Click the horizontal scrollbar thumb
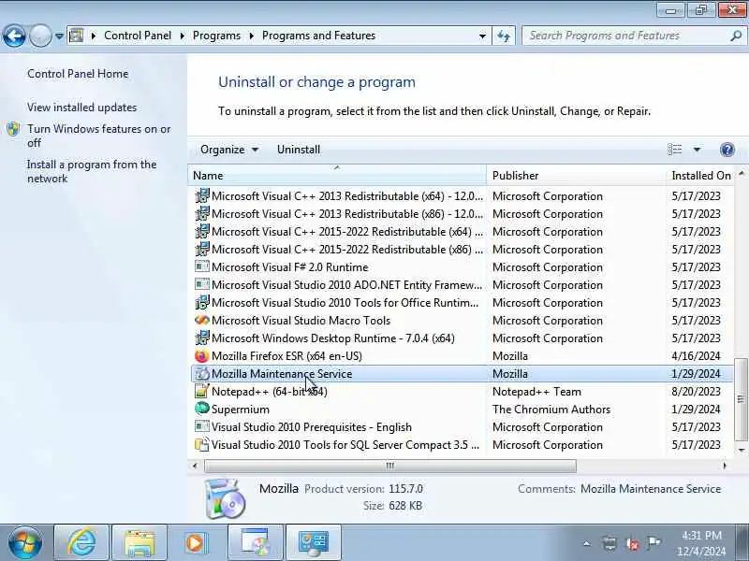Viewport: 749px width, 561px height. coord(390,466)
